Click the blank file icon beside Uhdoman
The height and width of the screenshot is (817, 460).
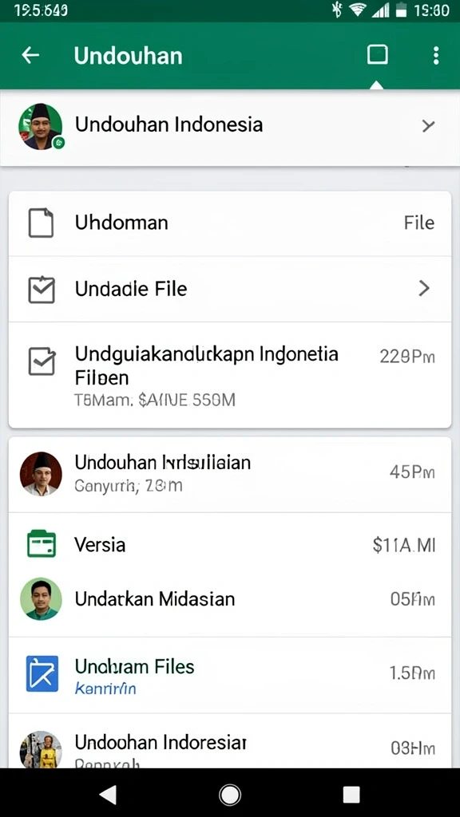click(41, 223)
